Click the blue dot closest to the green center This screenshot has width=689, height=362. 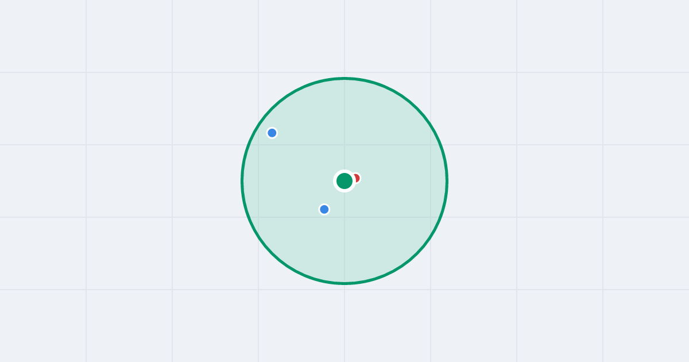[324, 209]
